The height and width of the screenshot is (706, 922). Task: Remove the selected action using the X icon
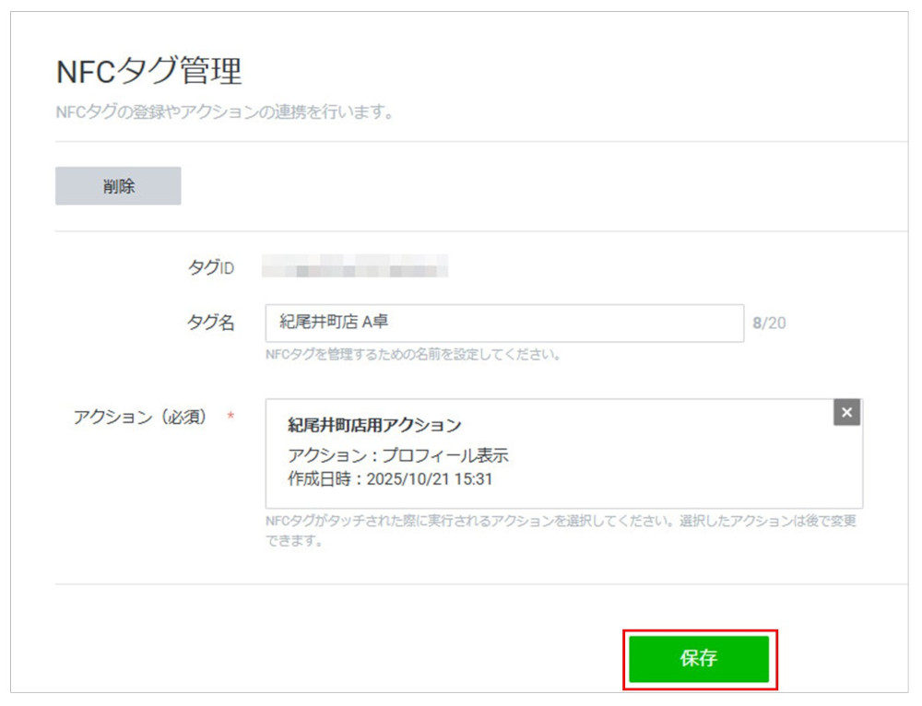846,412
